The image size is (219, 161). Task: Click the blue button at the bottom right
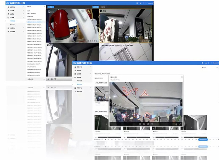(202, 139)
